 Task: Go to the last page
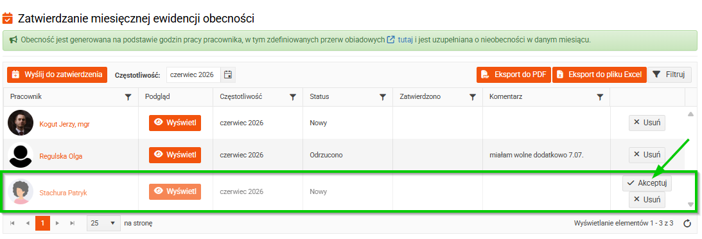(72, 223)
